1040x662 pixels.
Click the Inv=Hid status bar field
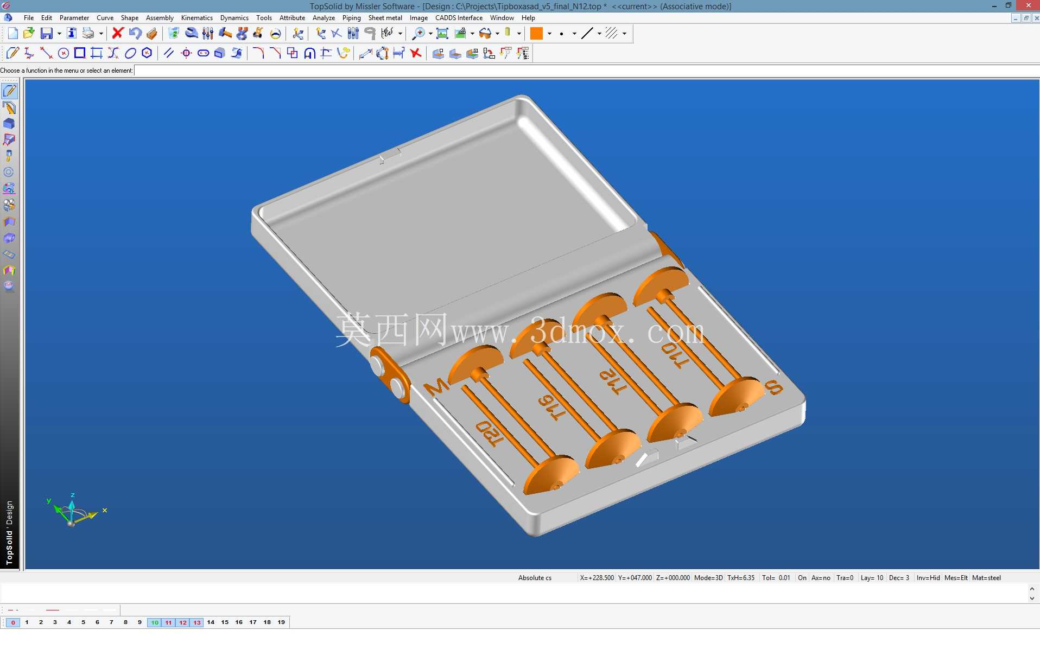(928, 578)
